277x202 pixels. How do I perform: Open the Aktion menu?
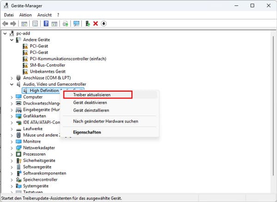tap(25, 15)
